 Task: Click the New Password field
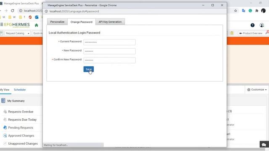(x=109, y=51)
